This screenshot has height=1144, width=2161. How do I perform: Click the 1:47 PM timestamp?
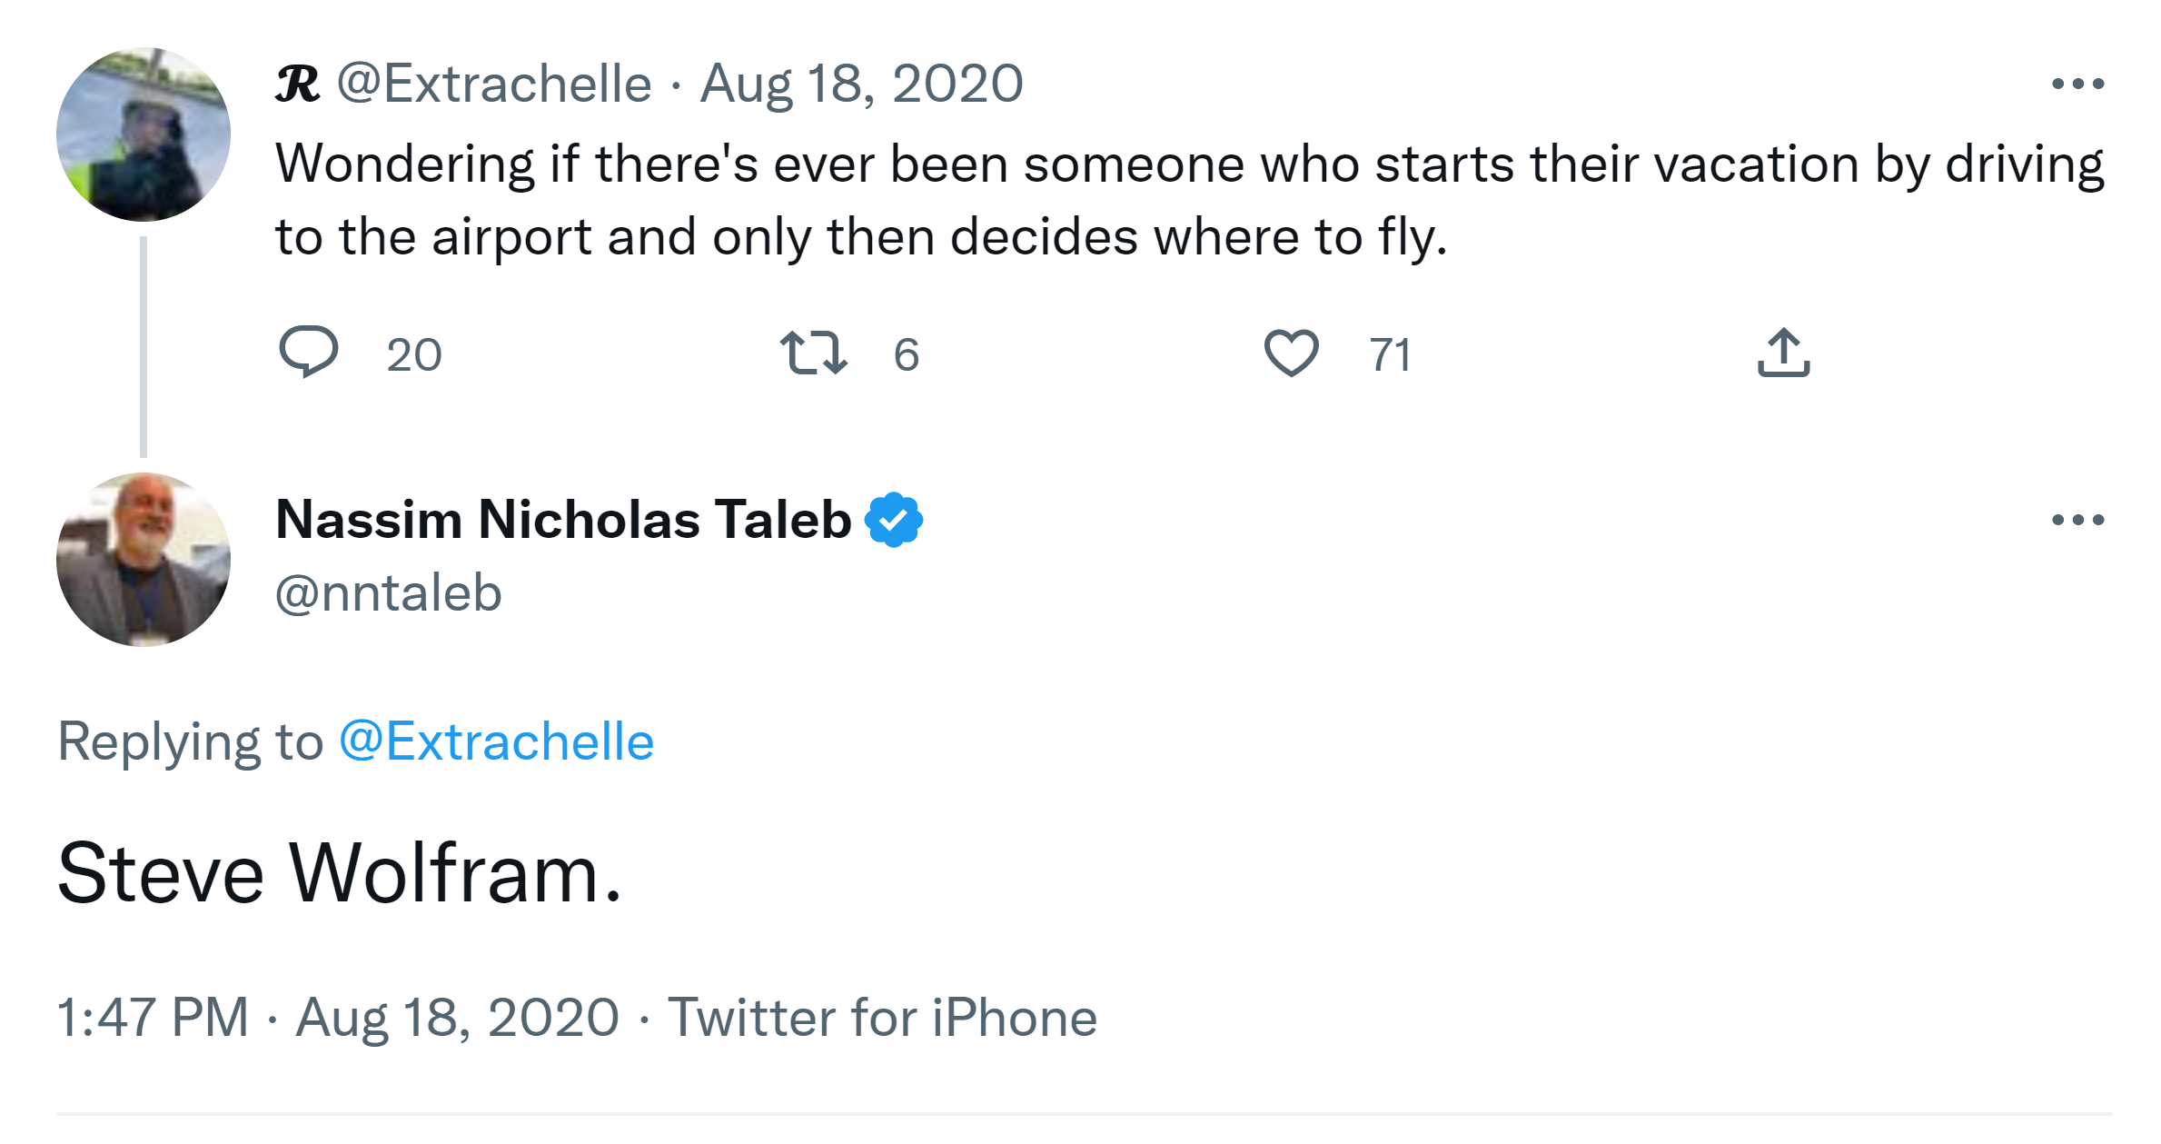[153, 1017]
